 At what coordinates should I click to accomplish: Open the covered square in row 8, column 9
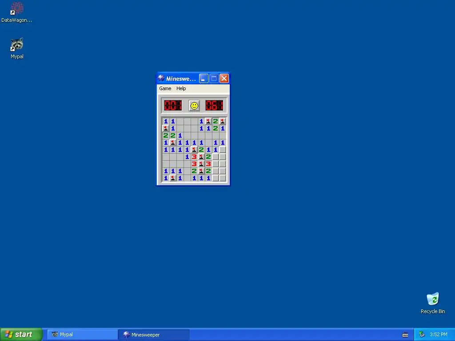(223, 171)
